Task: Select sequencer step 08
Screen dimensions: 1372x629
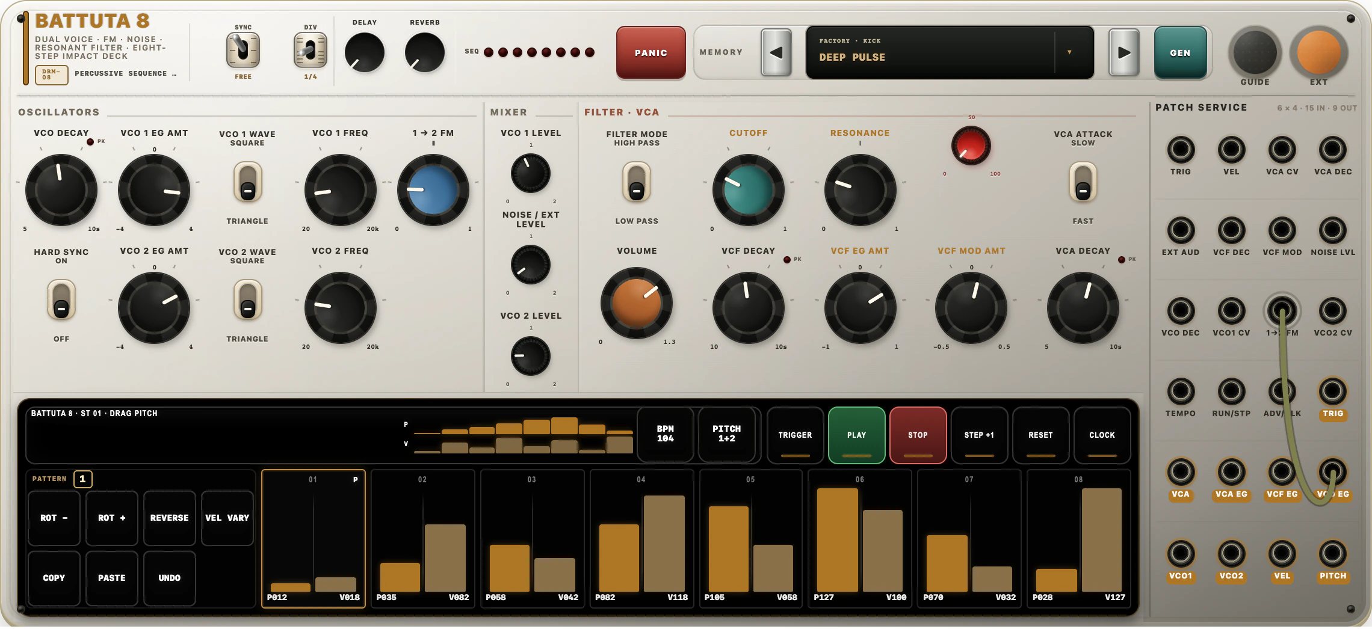Action: pyautogui.click(x=1079, y=539)
